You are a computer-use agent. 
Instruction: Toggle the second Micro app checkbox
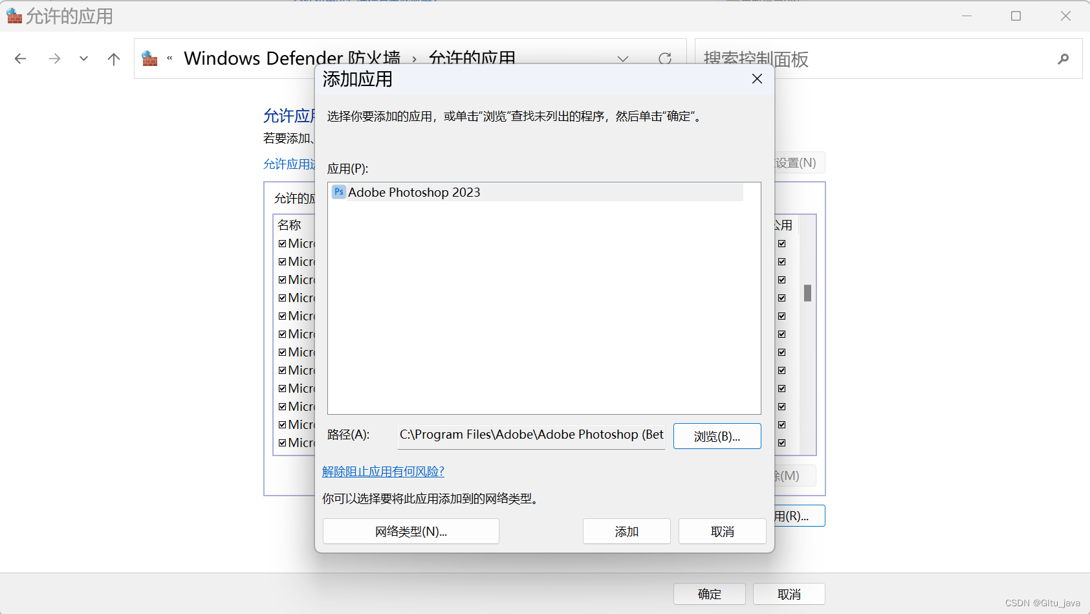coord(283,262)
